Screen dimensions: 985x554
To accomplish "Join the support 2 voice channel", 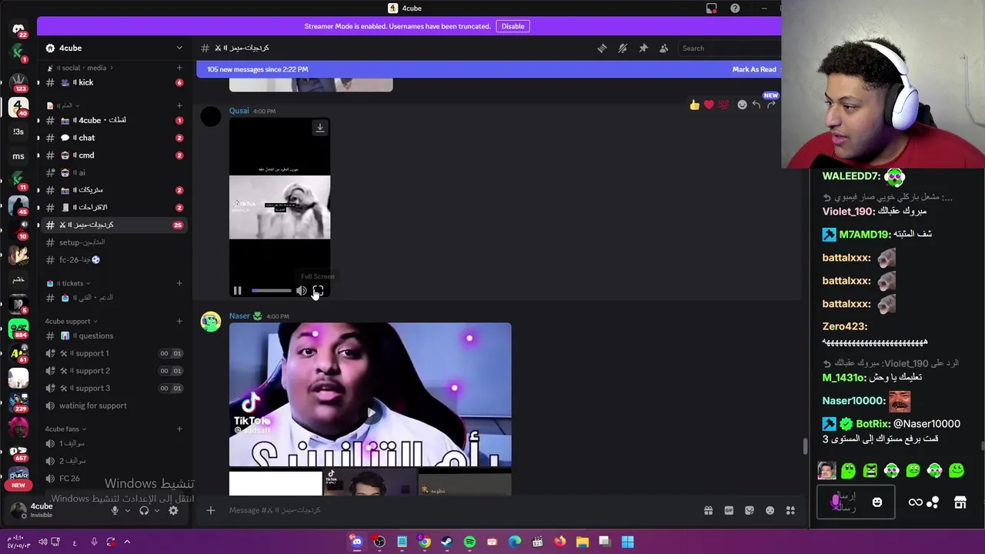I will (x=114, y=371).
